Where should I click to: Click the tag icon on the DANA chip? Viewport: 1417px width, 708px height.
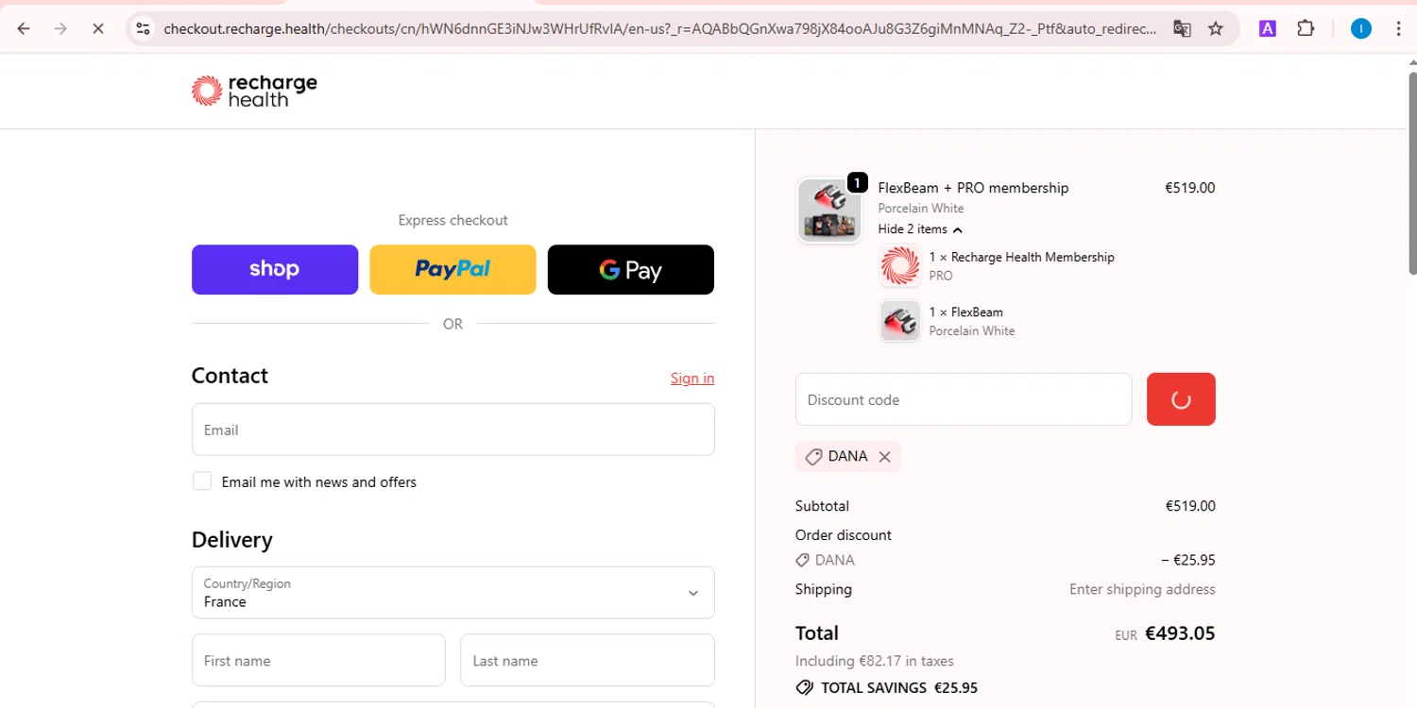click(813, 457)
